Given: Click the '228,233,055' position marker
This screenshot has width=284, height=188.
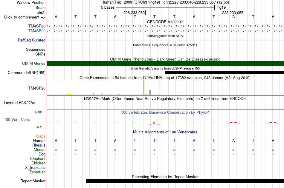Looking at the screenshot, I should (x=233, y=13).
